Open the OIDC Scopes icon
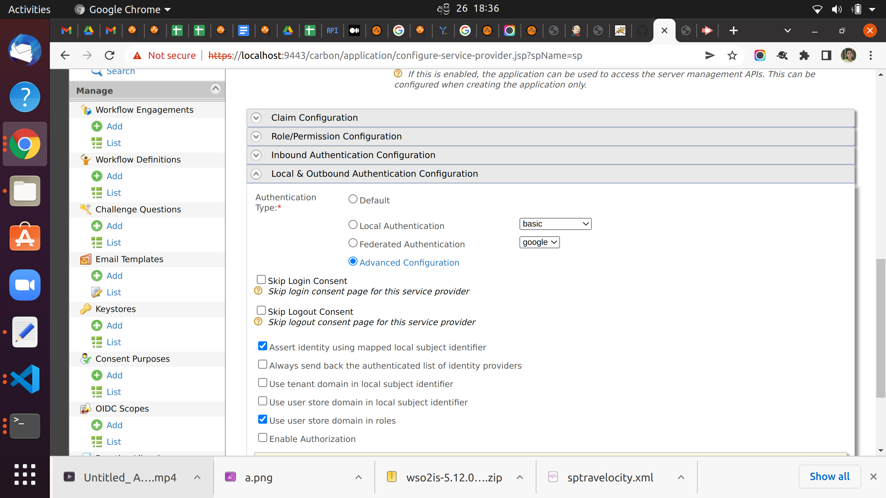This screenshot has width=886, height=498. coord(86,408)
